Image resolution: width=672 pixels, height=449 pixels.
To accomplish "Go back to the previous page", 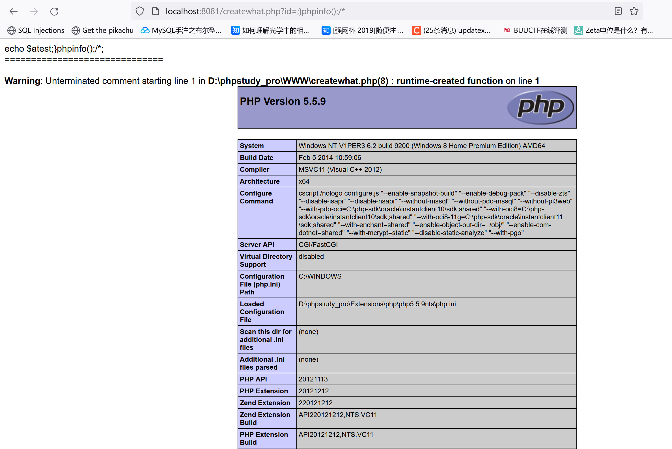I will click(14, 12).
